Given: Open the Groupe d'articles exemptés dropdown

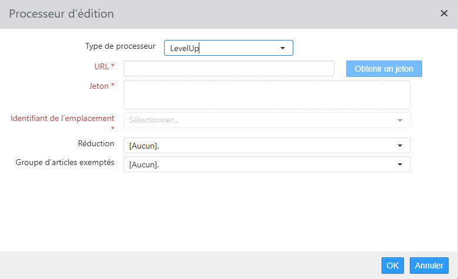Looking at the screenshot, I should 267,164.
